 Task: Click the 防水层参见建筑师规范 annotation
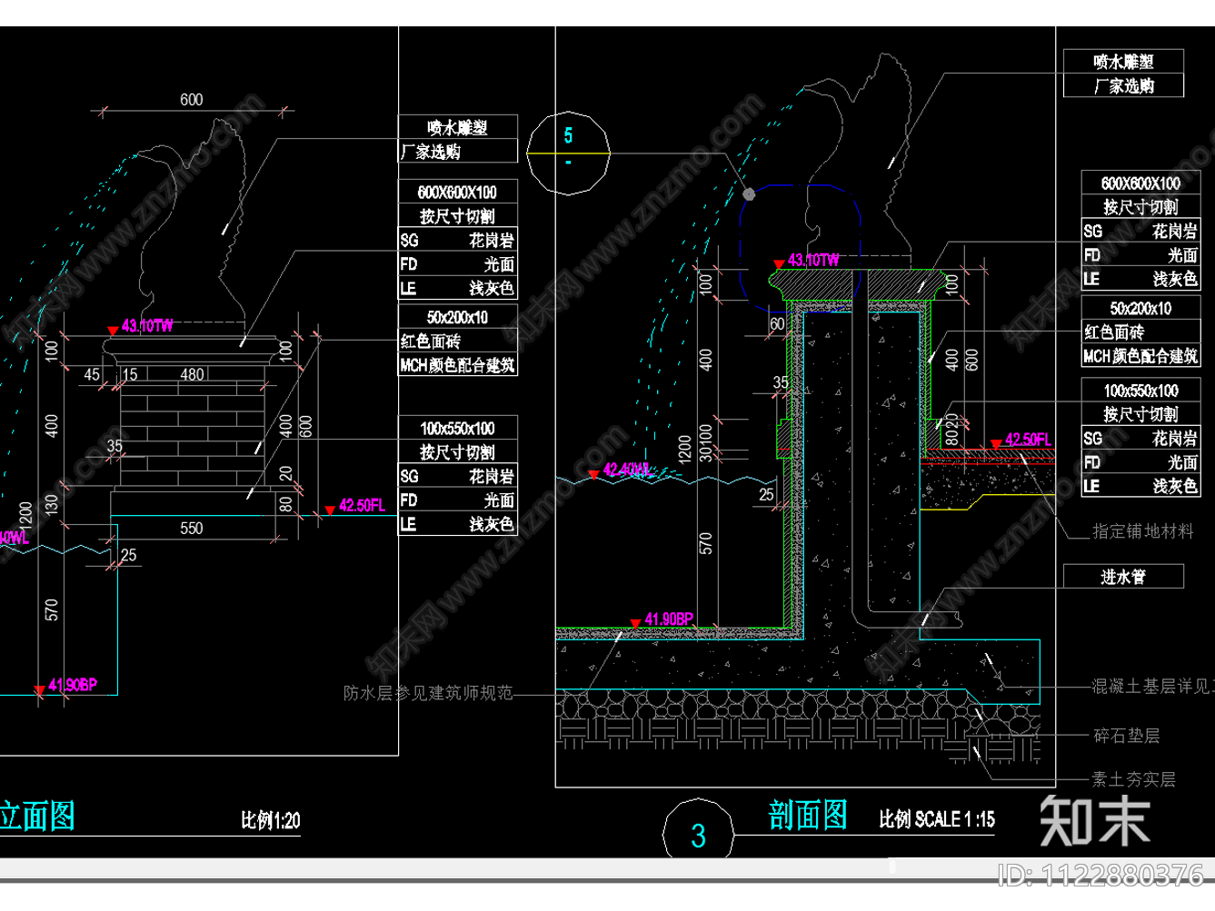coord(428,693)
